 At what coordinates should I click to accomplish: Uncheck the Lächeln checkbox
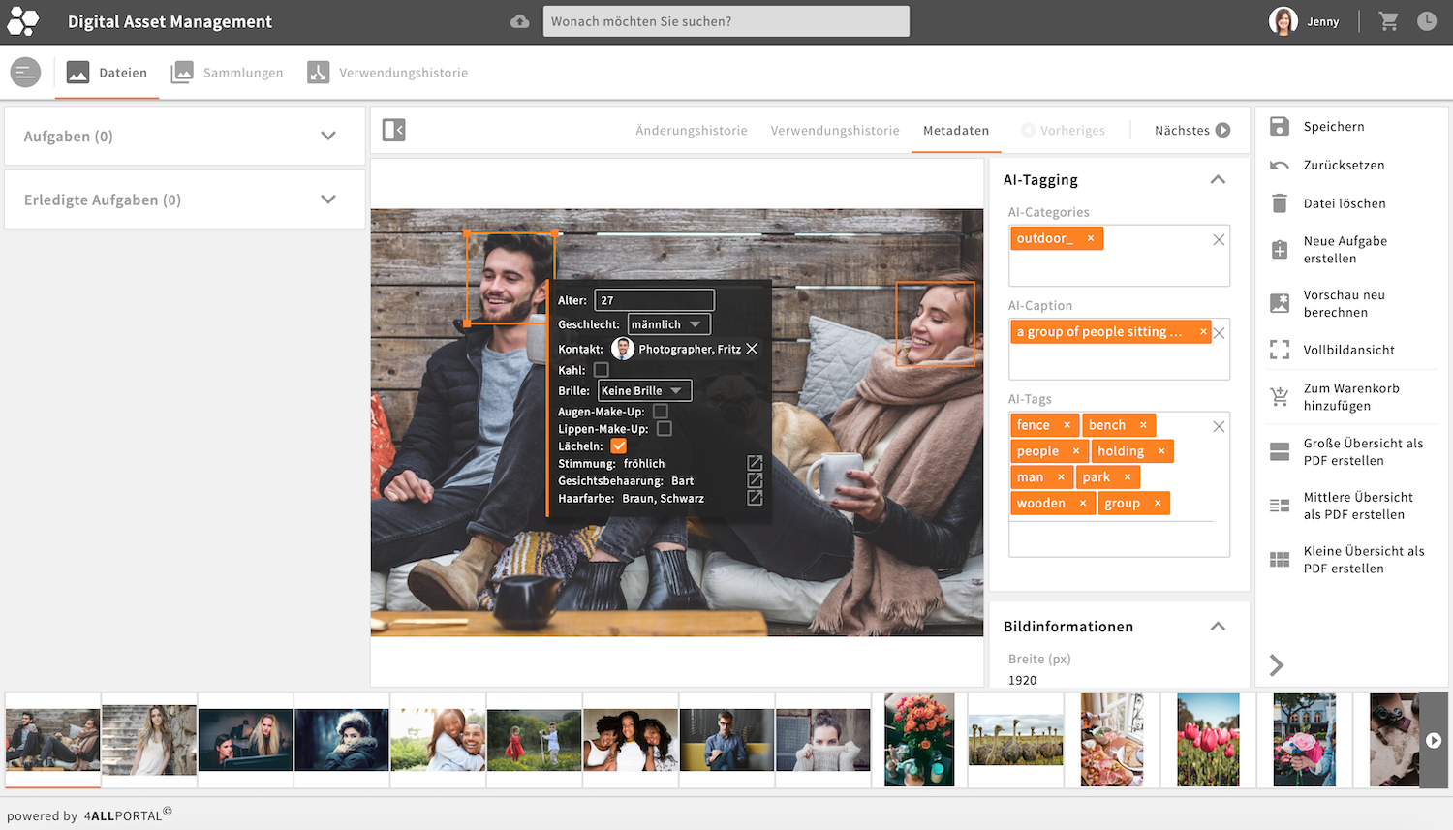click(x=619, y=446)
